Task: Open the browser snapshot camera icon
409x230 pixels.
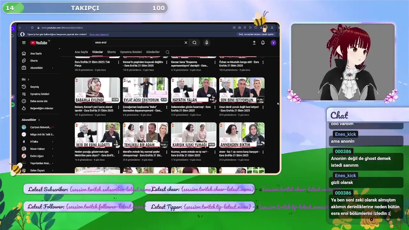Action: coord(239,28)
